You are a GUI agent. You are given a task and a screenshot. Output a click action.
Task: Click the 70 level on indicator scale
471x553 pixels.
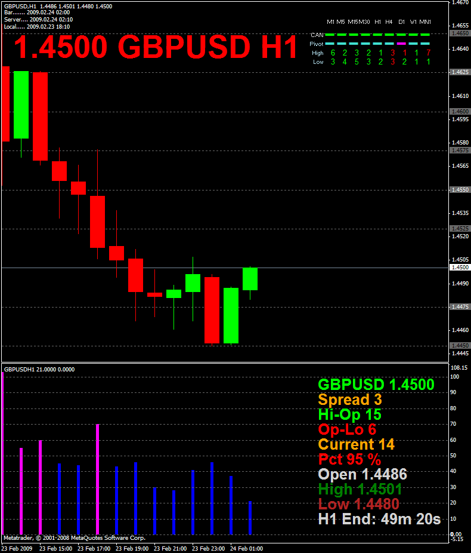(x=453, y=424)
